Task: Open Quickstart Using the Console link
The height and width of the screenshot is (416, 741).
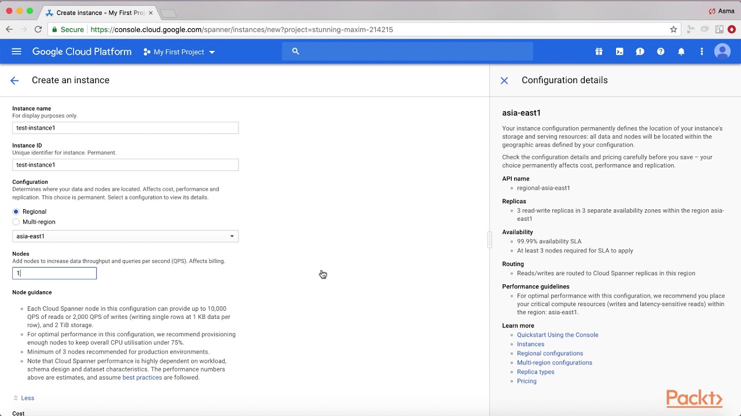Action: [x=557, y=335]
